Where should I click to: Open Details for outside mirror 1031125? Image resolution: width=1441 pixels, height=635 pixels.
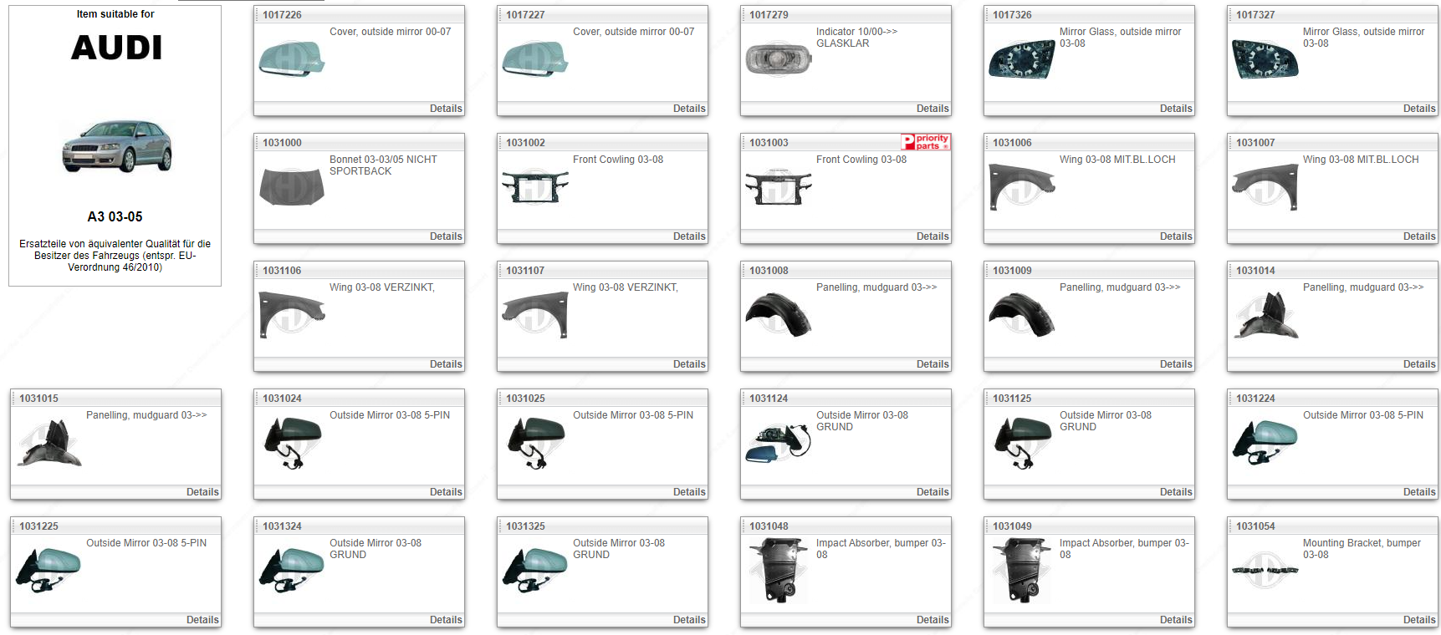tap(1176, 492)
